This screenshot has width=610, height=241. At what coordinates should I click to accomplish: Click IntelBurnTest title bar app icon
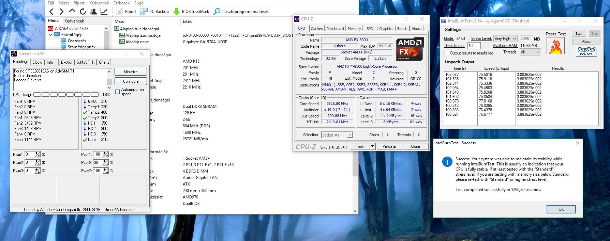pyautogui.click(x=444, y=21)
